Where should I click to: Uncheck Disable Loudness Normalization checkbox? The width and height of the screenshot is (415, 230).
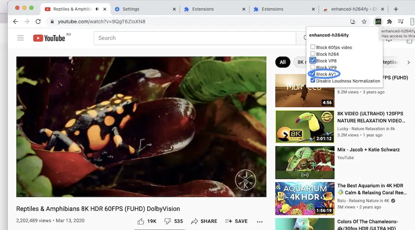(x=313, y=80)
